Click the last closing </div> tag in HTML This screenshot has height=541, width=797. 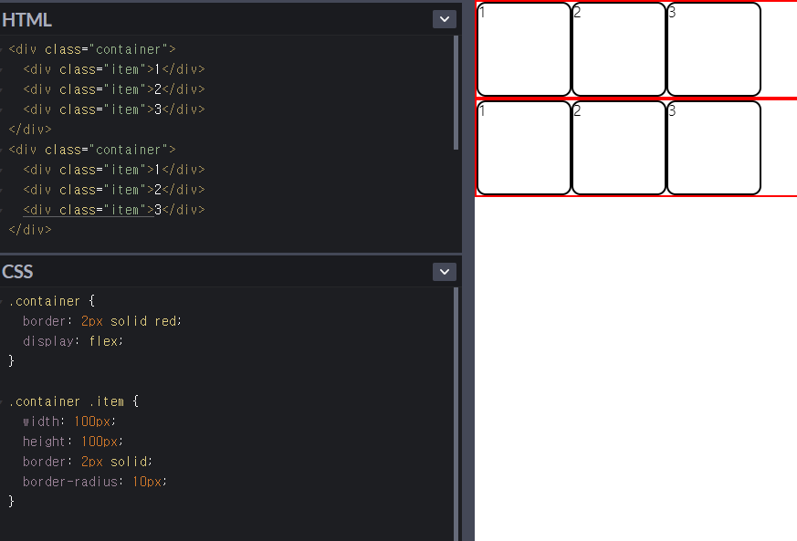point(30,230)
